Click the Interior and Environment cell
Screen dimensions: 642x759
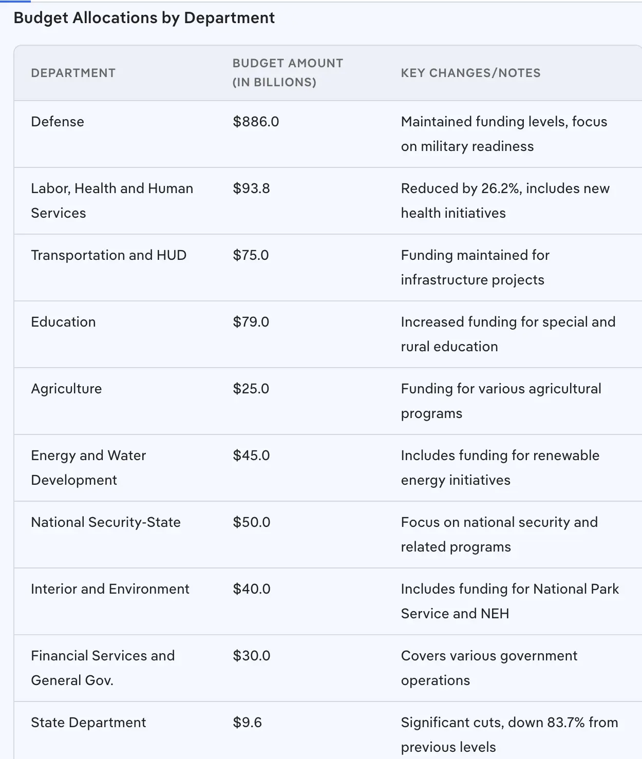(x=110, y=589)
